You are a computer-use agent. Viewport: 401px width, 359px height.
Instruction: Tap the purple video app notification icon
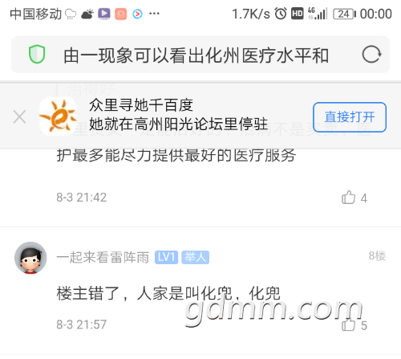click(104, 14)
